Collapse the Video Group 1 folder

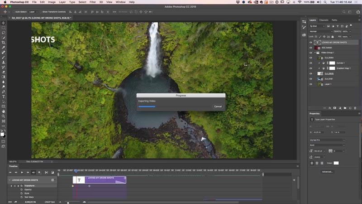(314, 53)
